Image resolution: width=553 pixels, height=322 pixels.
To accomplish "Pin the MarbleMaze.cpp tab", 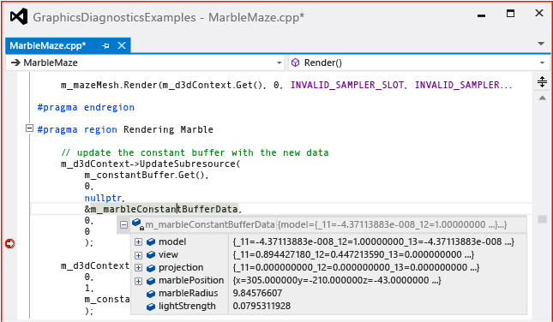I will [x=105, y=45].
